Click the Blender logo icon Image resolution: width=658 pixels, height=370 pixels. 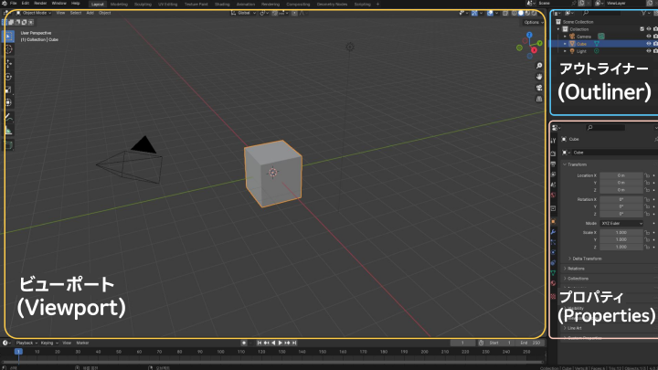click(5, 4)
